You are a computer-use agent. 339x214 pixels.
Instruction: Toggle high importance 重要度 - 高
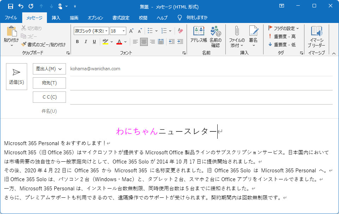pyautogui.click(x=282, y=36)
